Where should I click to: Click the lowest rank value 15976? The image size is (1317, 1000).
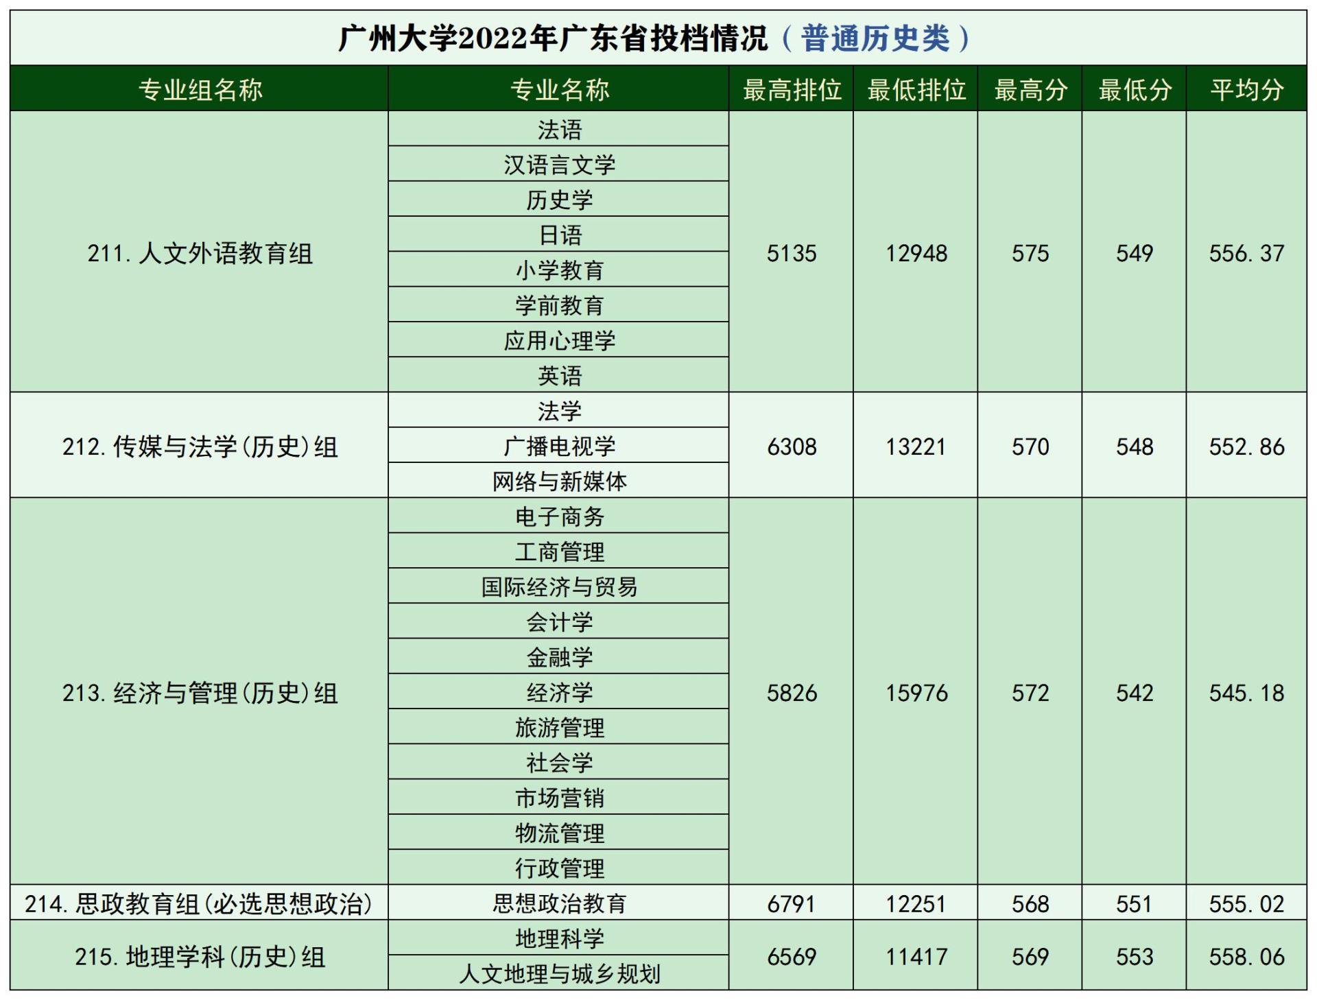coord(916,693)
